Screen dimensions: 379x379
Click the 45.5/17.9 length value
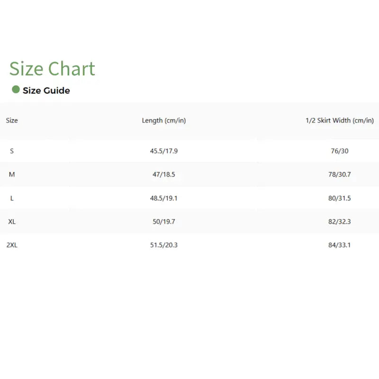(164, 151)
